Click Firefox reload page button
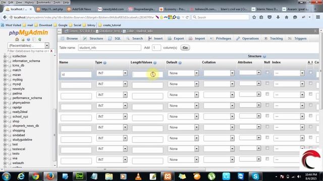 point(187,17)
